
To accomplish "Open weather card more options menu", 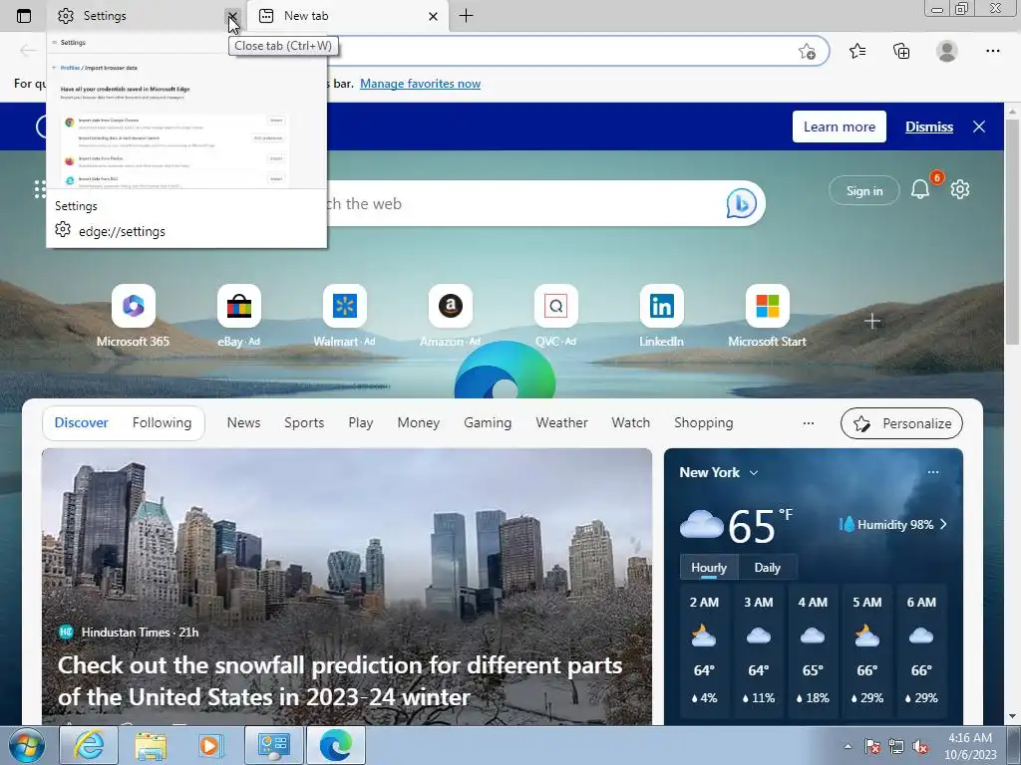I will click(x=933, y=472).
